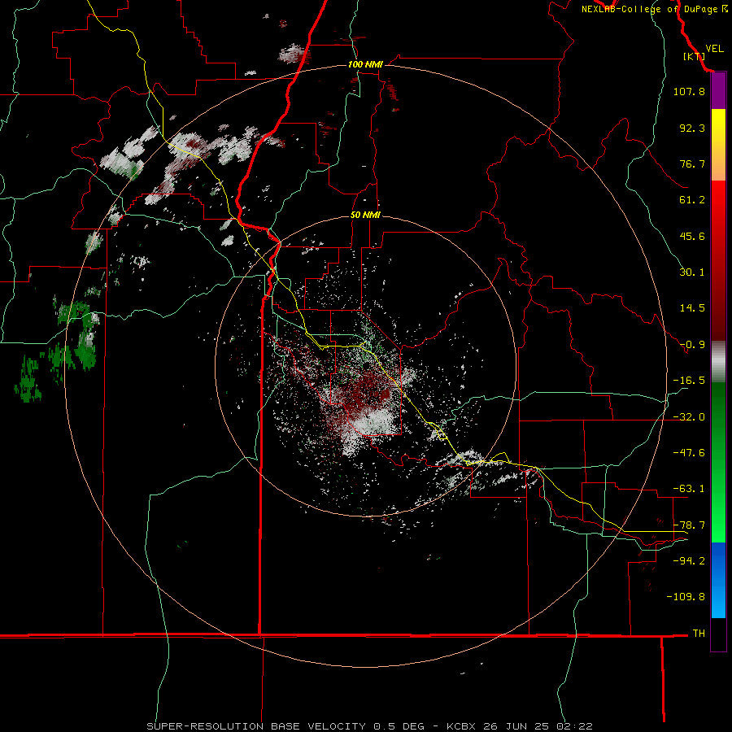Screen dimensions: 732x732
Task: Click the -109.8 velocity legend value
Action: [x=686, y=597]
